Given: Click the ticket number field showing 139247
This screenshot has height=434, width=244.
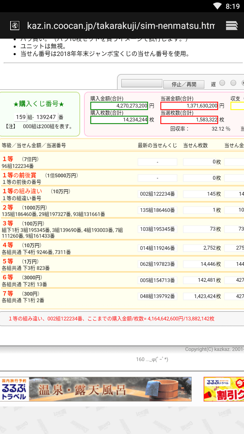Looking at the screenshot, I should pos(46,117).
